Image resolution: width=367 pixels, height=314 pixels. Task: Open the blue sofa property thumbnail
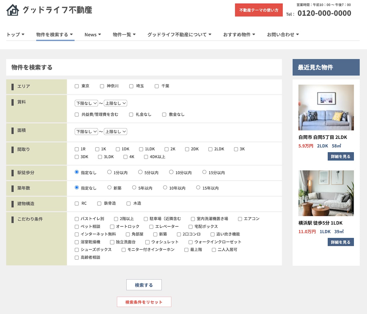click(326, 108)
